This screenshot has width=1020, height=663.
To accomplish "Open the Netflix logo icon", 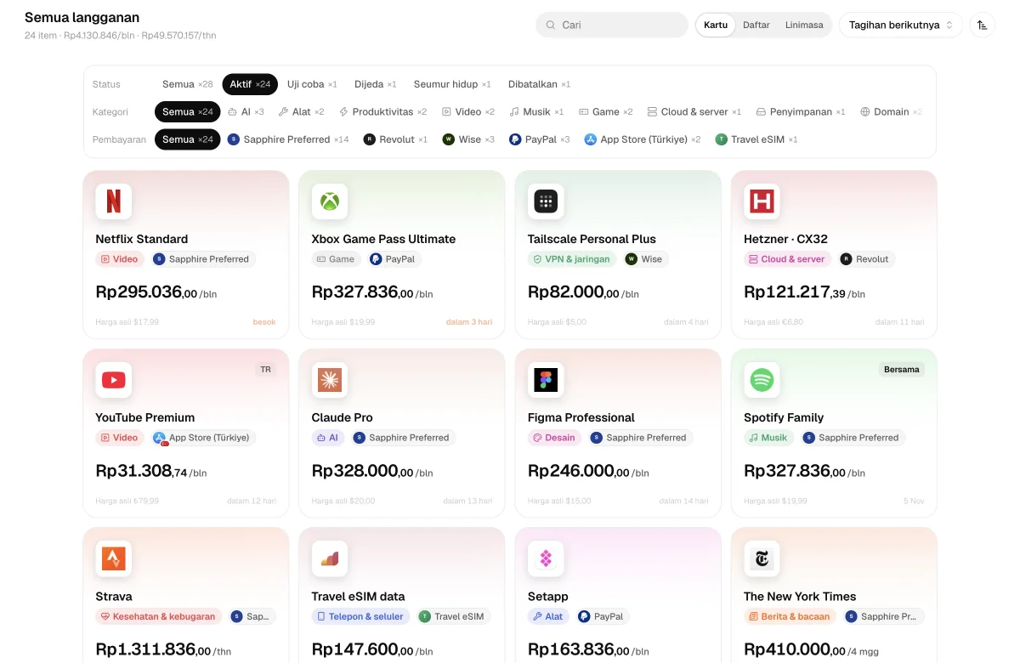I will point(113,201).
